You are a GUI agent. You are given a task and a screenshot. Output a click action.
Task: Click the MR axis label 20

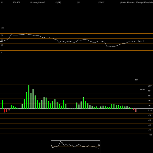[x=149, y=106]
